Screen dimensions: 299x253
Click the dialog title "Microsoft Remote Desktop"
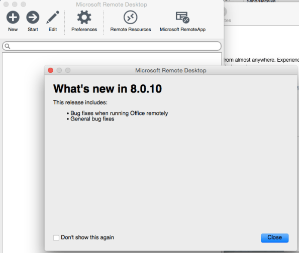171,70
